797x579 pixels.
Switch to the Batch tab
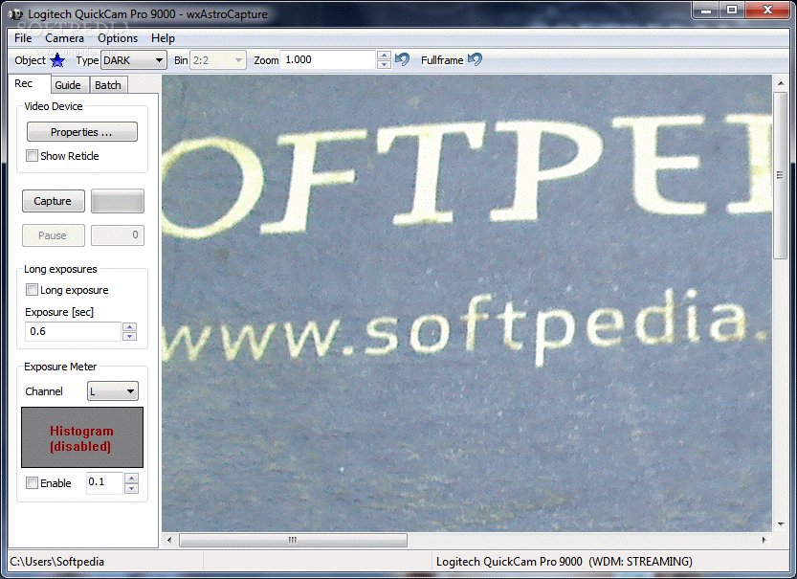point(108,85)
